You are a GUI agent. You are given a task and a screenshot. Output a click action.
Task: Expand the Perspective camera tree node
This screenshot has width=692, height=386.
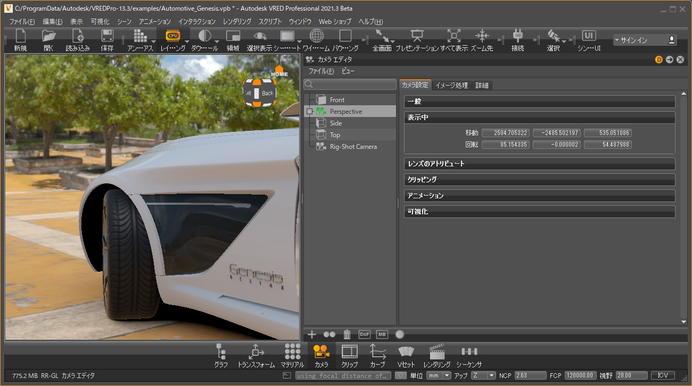(x=309, y=112)
